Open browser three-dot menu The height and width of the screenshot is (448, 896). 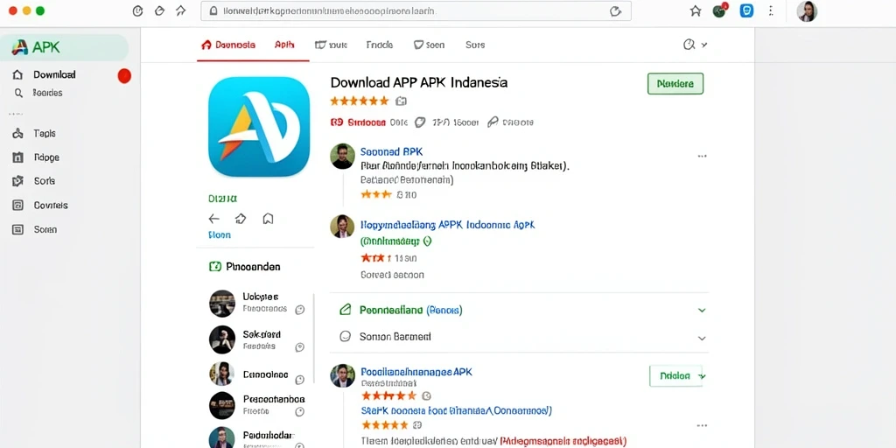pos(771,10)
